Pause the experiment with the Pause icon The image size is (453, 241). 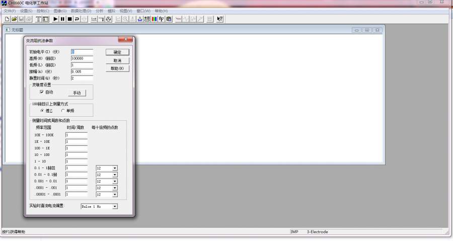point(63,19)
